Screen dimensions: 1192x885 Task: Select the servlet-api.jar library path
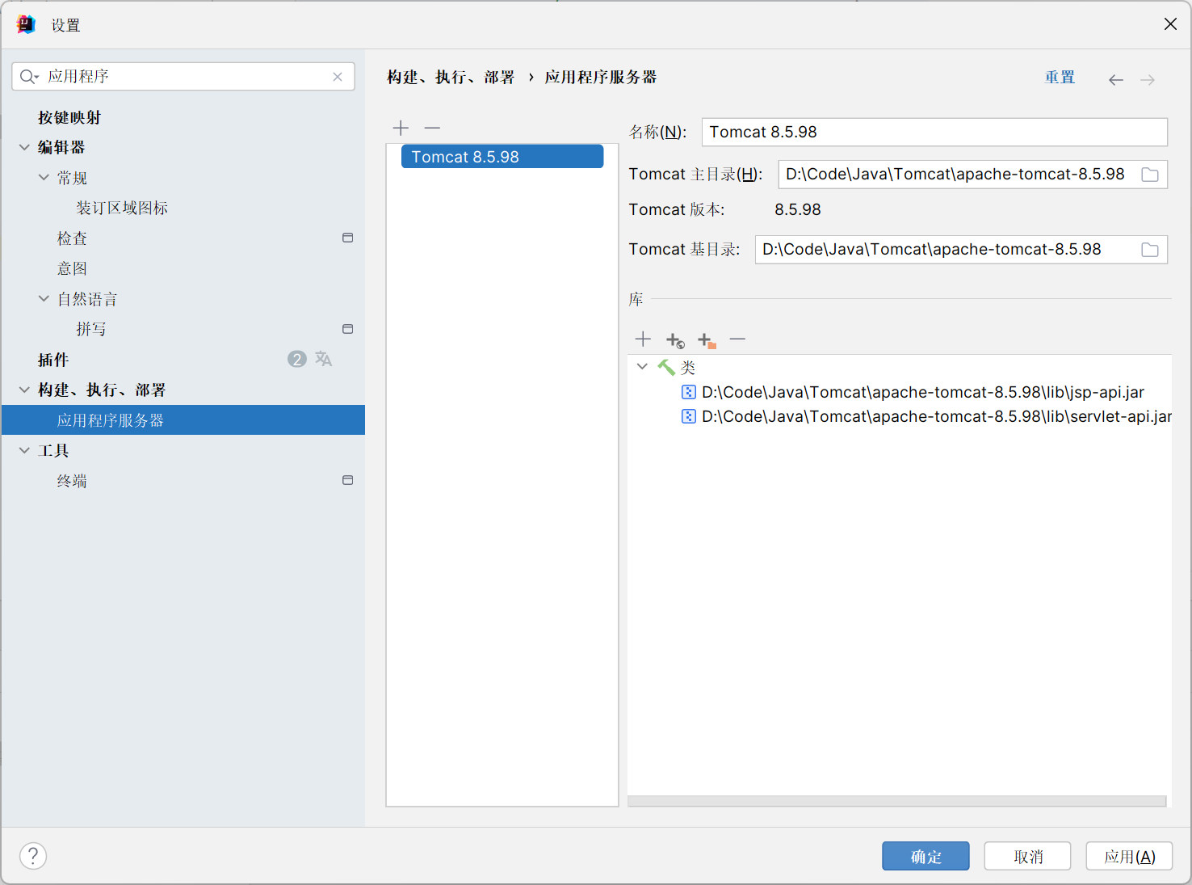(937, 416)
